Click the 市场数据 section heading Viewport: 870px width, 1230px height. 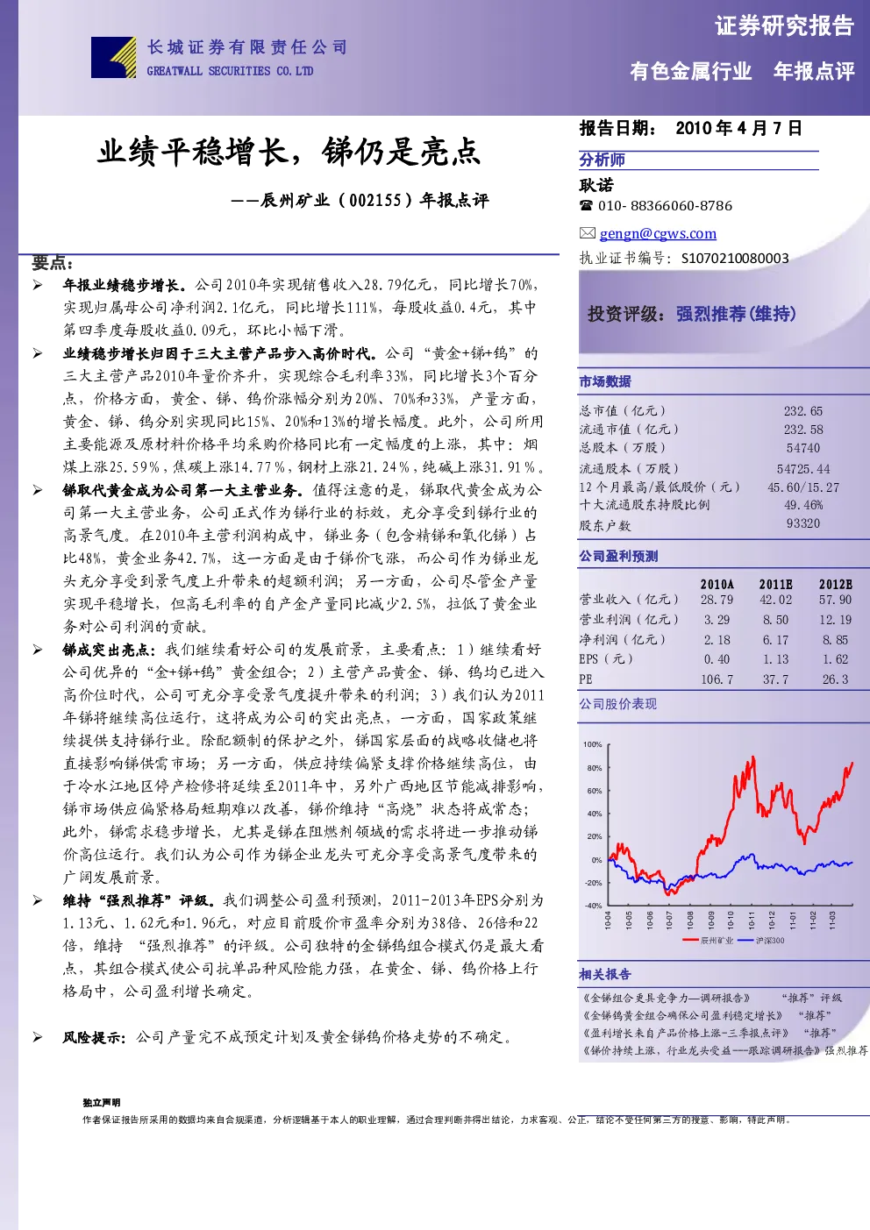[x=605, y=381]
